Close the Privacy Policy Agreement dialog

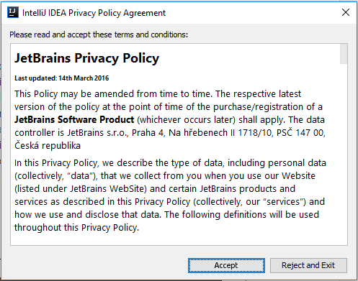click(x=346, y=12)
